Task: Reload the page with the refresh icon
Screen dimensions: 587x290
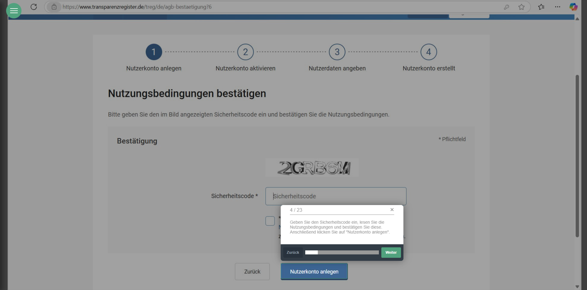Action: click(33, 7)
